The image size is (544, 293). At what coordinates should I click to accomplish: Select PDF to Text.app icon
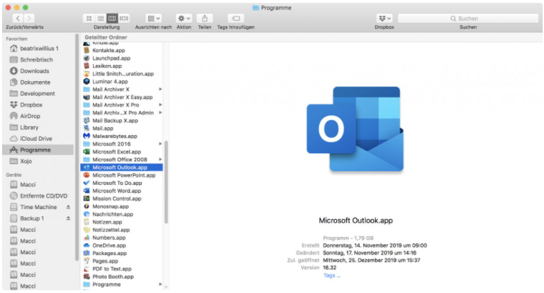(x=87, y=269)
